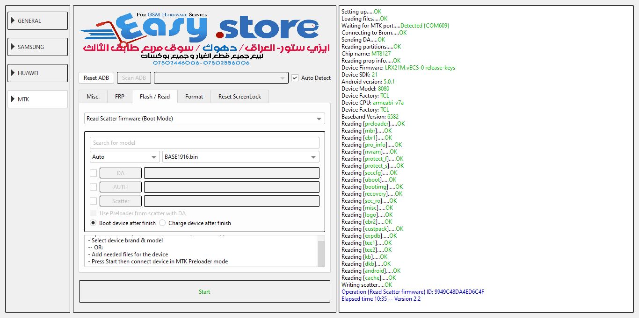
Task: Click the Easy store logo banner
Action: tap(204, 39)
